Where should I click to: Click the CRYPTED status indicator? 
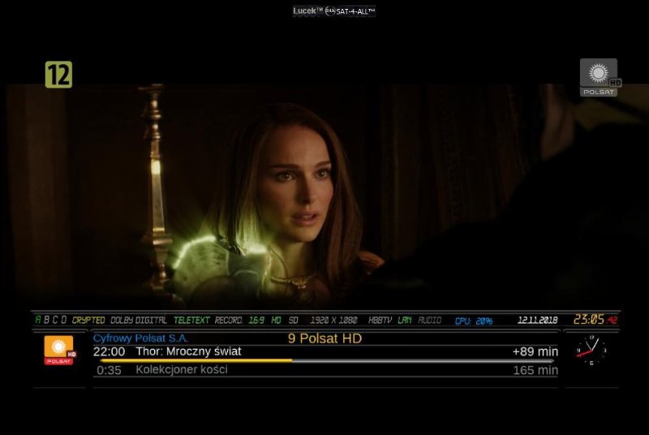click(88, 320)
